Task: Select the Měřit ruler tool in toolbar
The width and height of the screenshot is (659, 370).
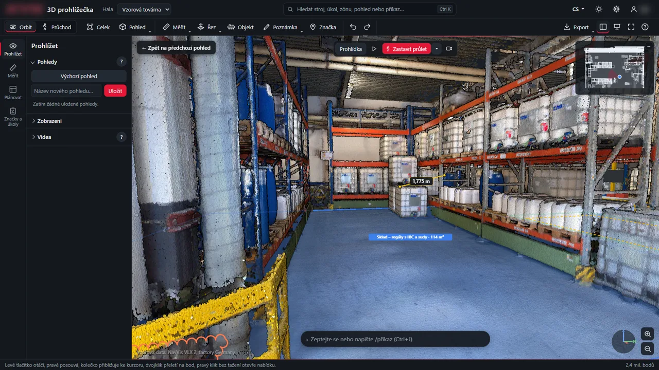Action: click(x=174, y=27)
